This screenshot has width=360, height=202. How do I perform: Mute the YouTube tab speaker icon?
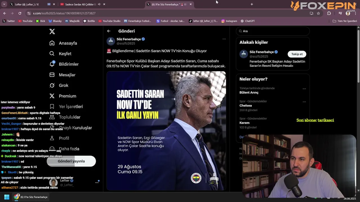pyautogui.click(x=99, y=4)
